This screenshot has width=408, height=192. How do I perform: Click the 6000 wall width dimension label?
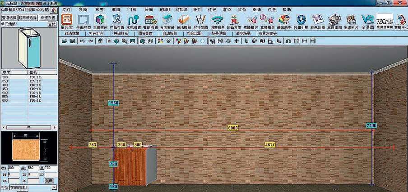pyautogui.click(x=233, y=128)
